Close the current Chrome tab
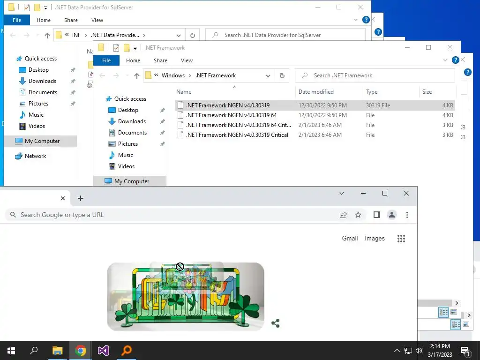The height and width of the screenshot is (360, 480). [x=63, y=198]
